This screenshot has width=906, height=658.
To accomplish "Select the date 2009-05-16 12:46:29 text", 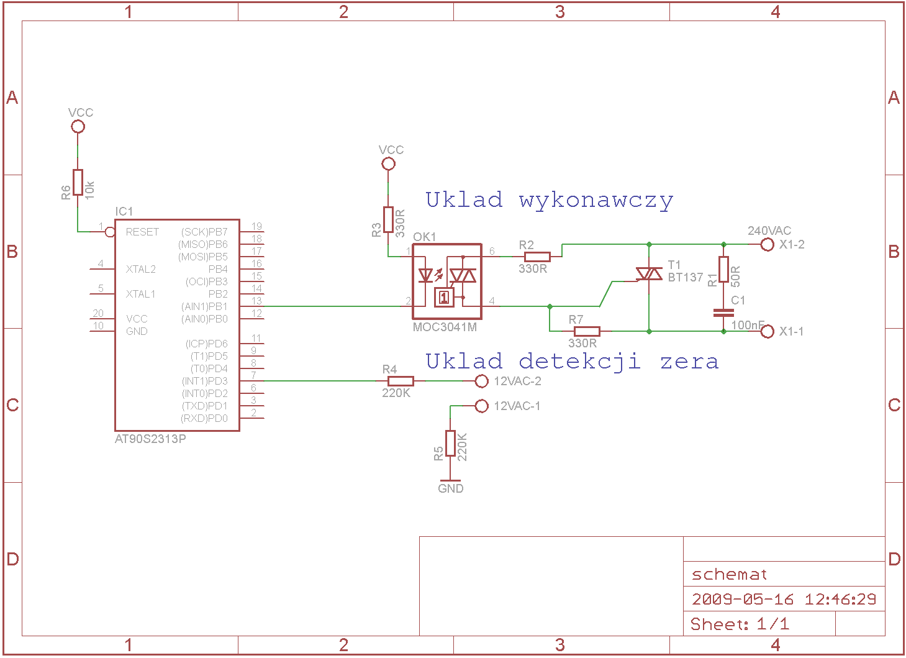I will 784,600.
